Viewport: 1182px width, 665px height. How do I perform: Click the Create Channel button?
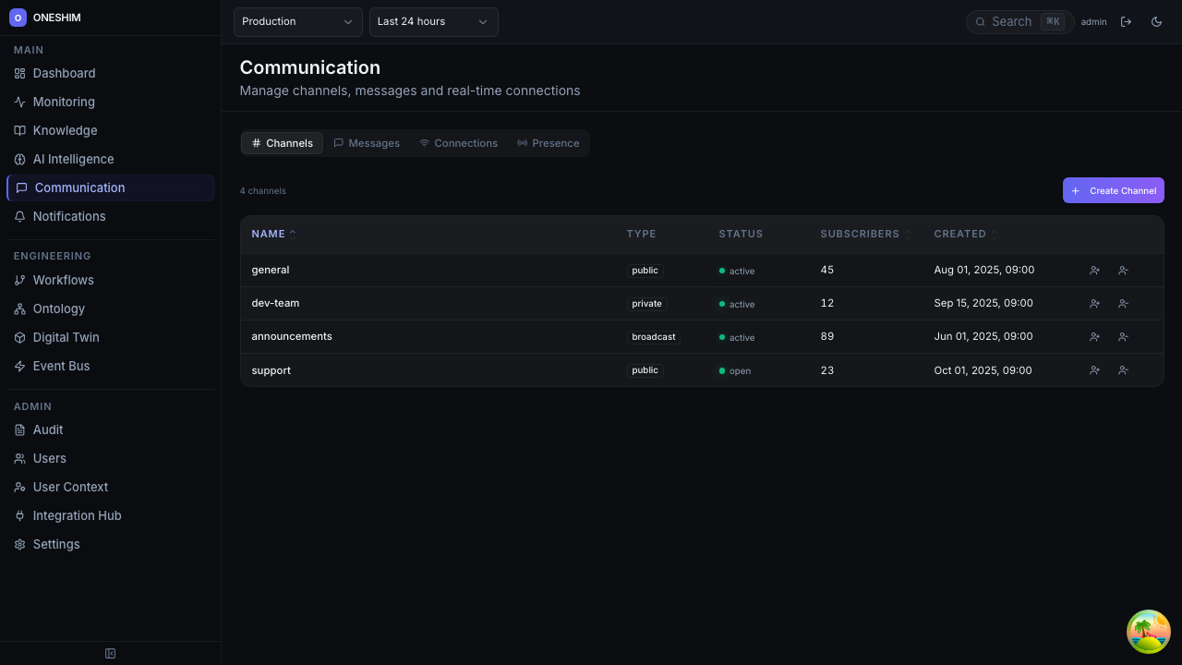pos(1113,190)
